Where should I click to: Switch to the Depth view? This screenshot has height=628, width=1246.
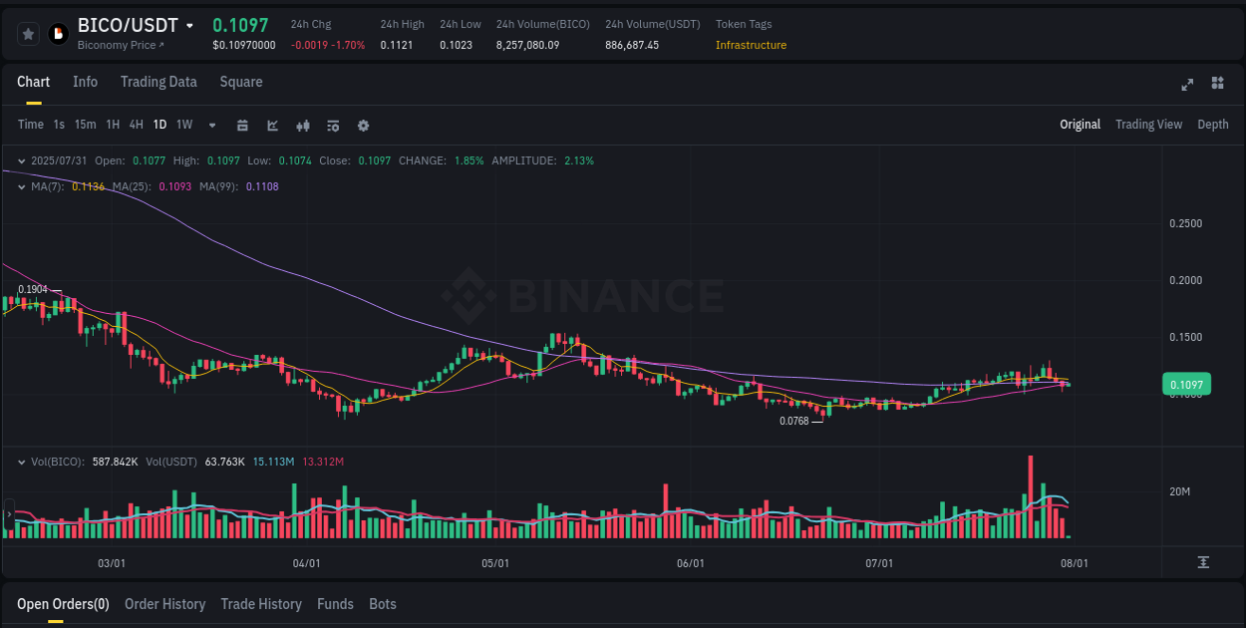pos(1213,125)
